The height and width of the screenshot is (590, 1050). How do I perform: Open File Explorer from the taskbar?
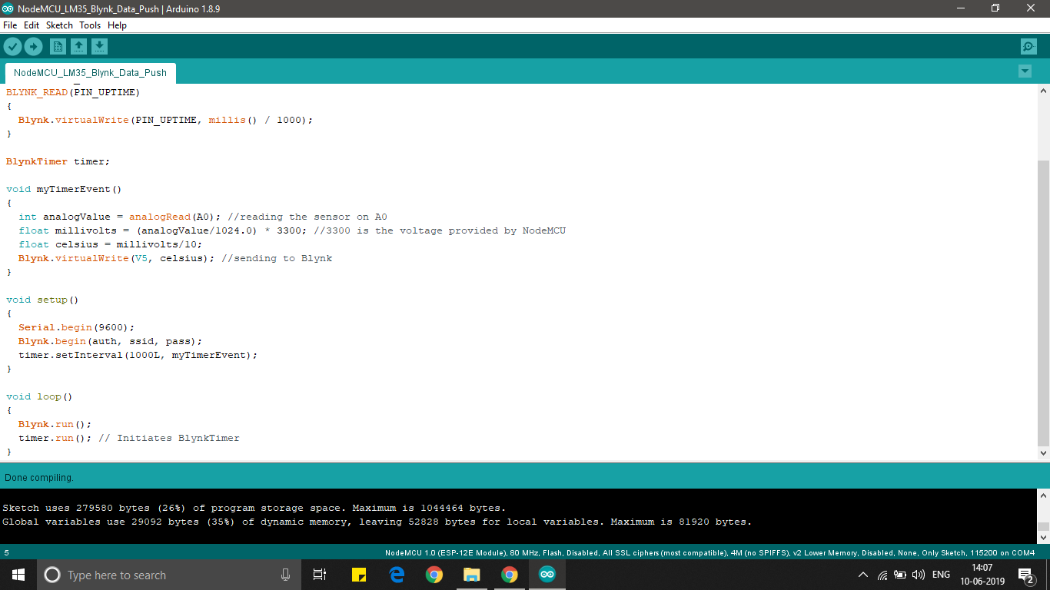(471, 575)
